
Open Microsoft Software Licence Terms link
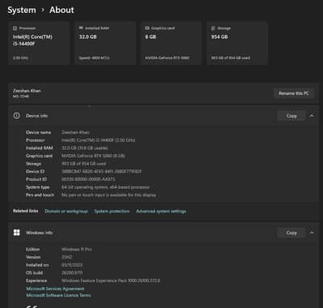pos(58,295)
